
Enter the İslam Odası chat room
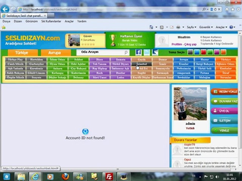click(57, 59)
